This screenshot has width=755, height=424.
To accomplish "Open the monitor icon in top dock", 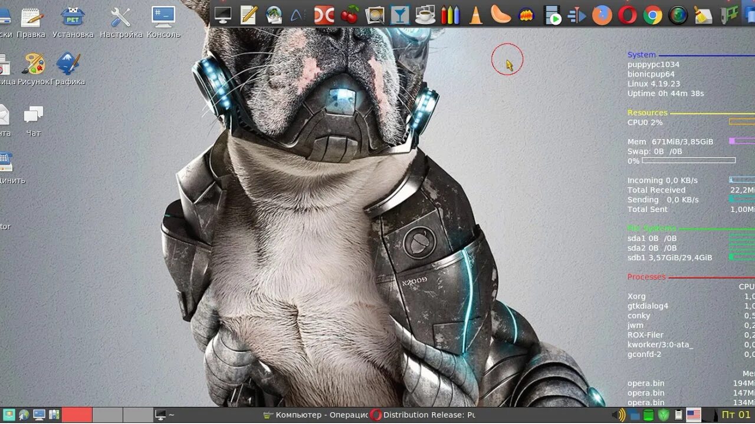I will 223,15.
